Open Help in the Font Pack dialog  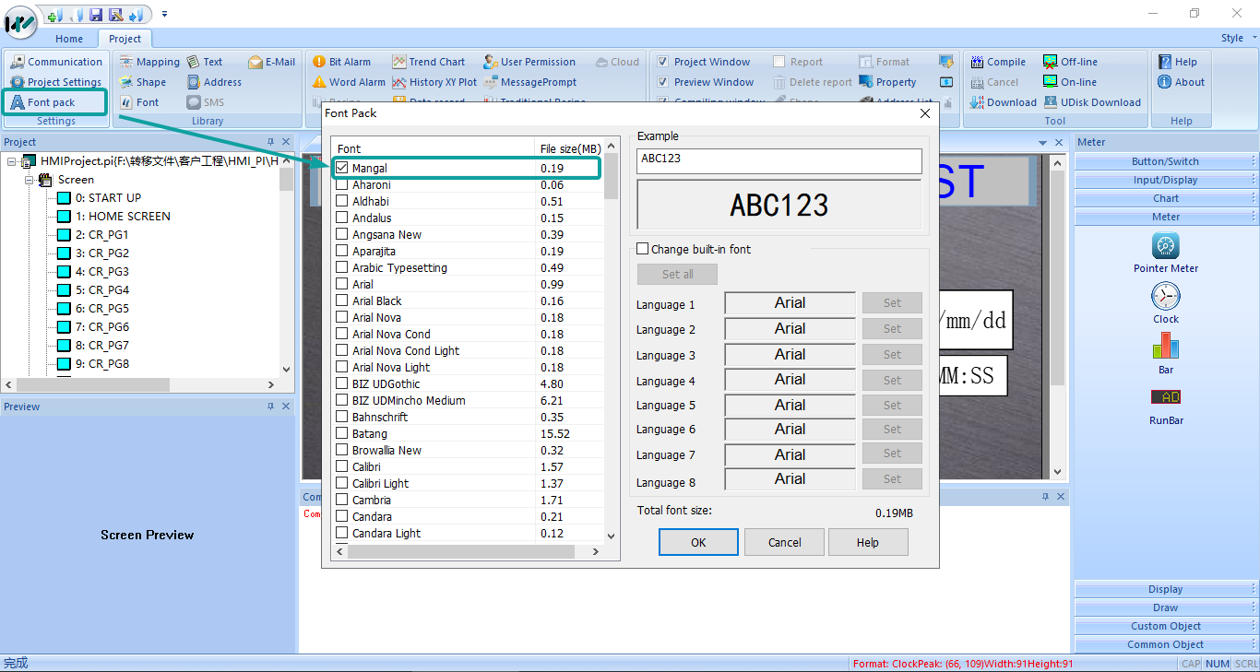tap(868, 542)
